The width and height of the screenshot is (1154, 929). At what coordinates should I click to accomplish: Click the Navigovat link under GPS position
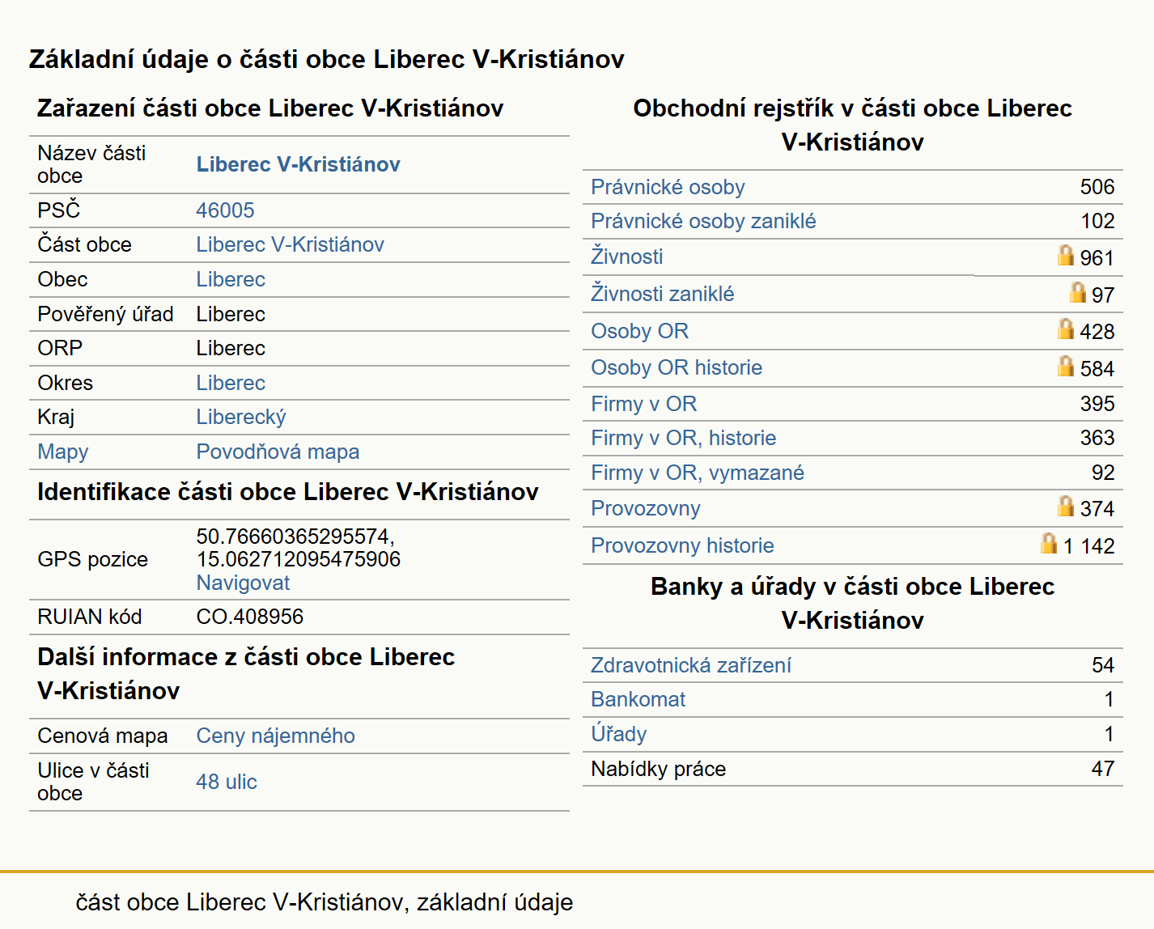point(243,583)
